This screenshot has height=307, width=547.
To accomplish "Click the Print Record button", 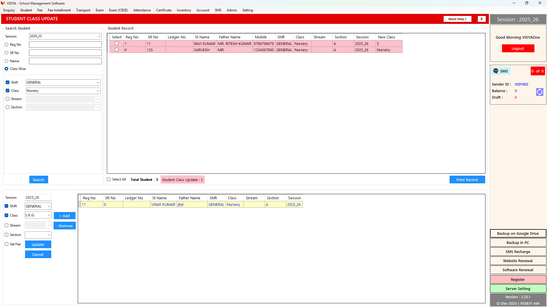I will [x=467, y=180].
